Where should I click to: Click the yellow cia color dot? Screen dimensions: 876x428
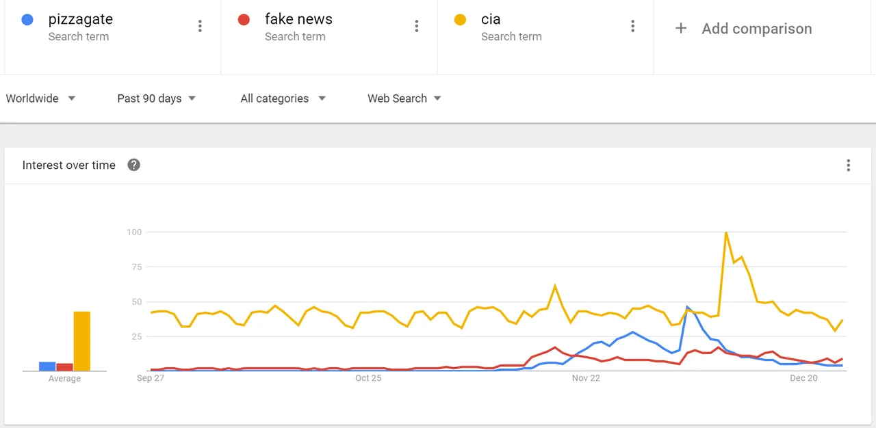(x=460, y=20)
